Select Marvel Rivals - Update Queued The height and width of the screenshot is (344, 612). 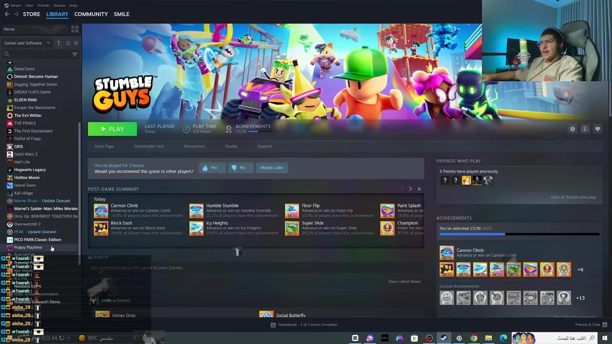point(42,201)
